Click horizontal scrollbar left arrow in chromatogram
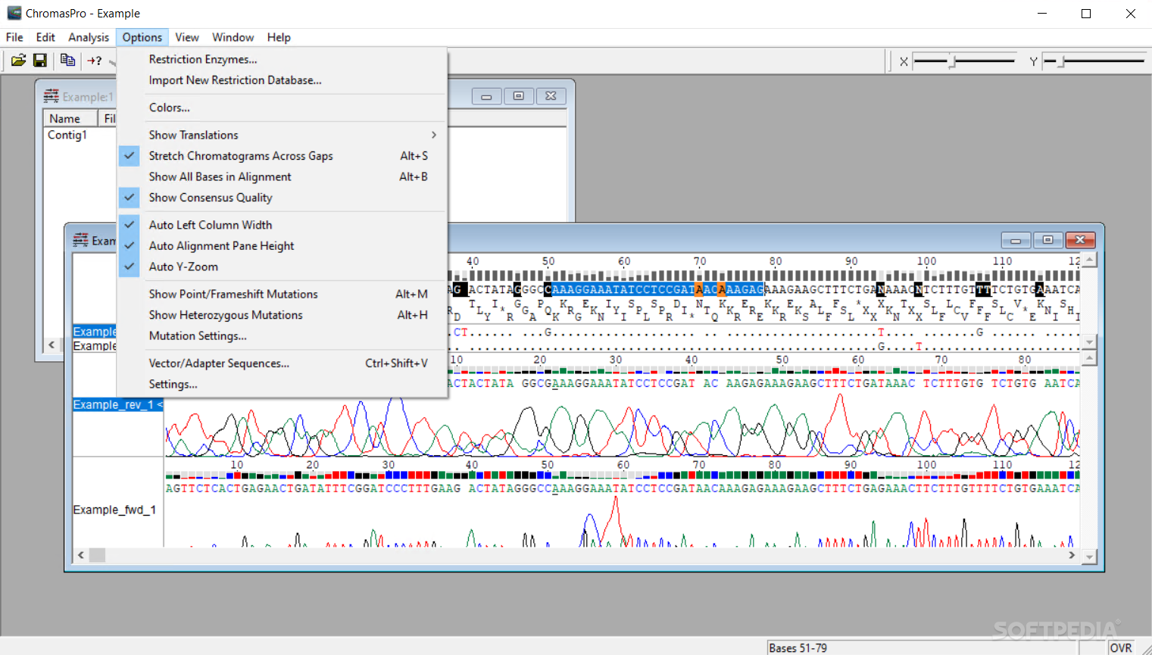The width and height of the screenshot is (1152, 655). (81, 555)
